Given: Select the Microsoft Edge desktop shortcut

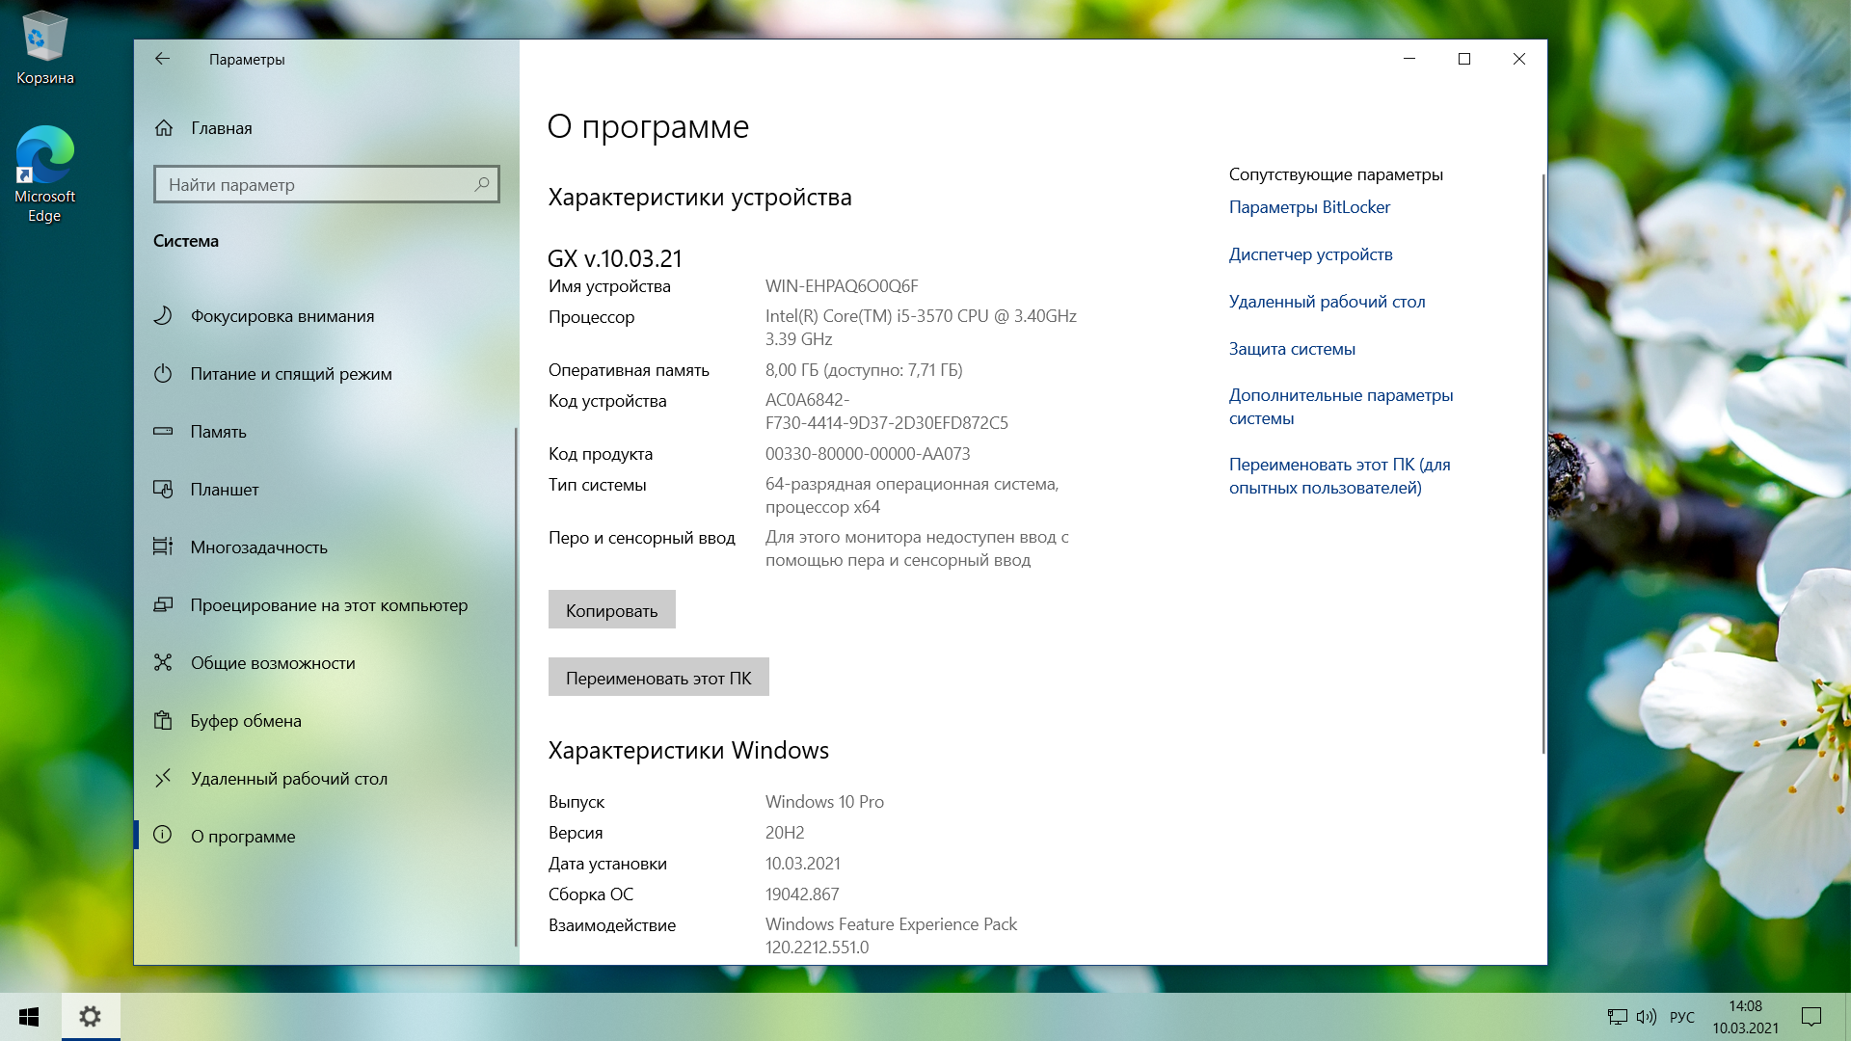Looking at the screenshot, I should tap(44, 174).
